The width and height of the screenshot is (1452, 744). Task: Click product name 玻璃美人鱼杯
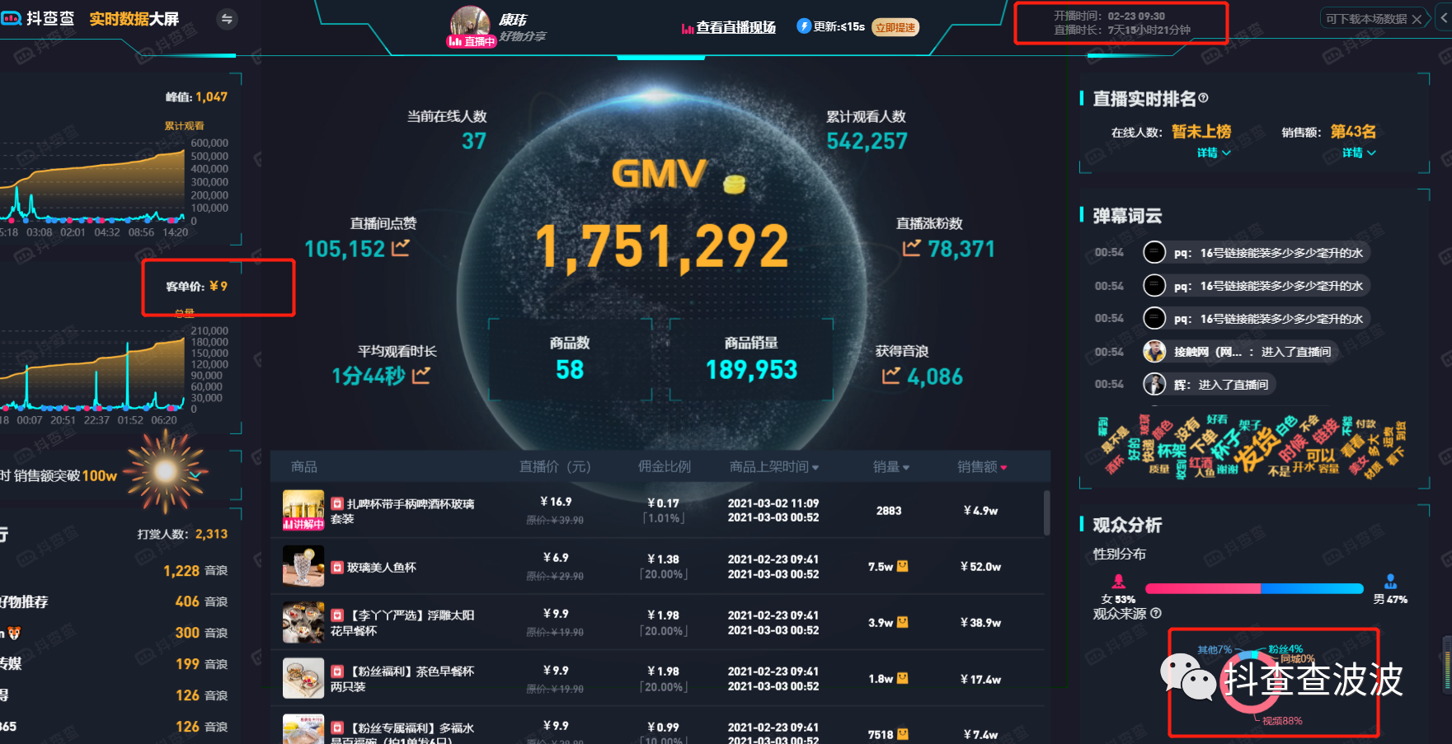point(382,567)
